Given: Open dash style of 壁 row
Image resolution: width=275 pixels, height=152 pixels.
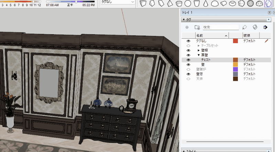Looking at the screenshot, I should point(249,64).
